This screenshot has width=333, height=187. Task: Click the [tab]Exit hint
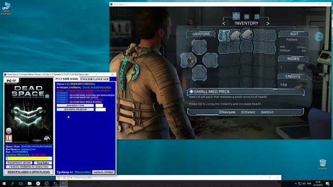[267, 112]
